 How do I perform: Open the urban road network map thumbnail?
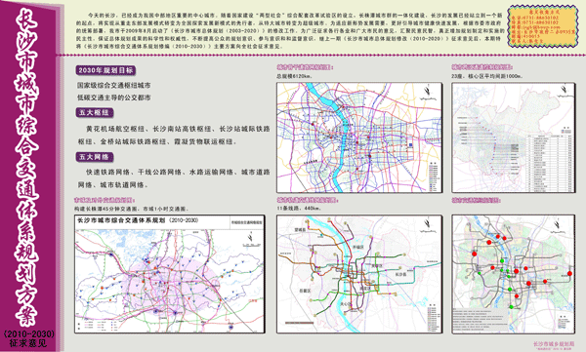click(359, 137)
